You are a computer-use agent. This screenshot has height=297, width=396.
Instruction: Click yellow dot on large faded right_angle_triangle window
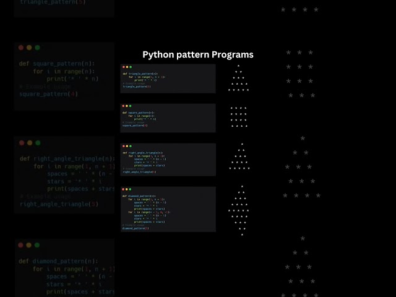pos(30,143)
